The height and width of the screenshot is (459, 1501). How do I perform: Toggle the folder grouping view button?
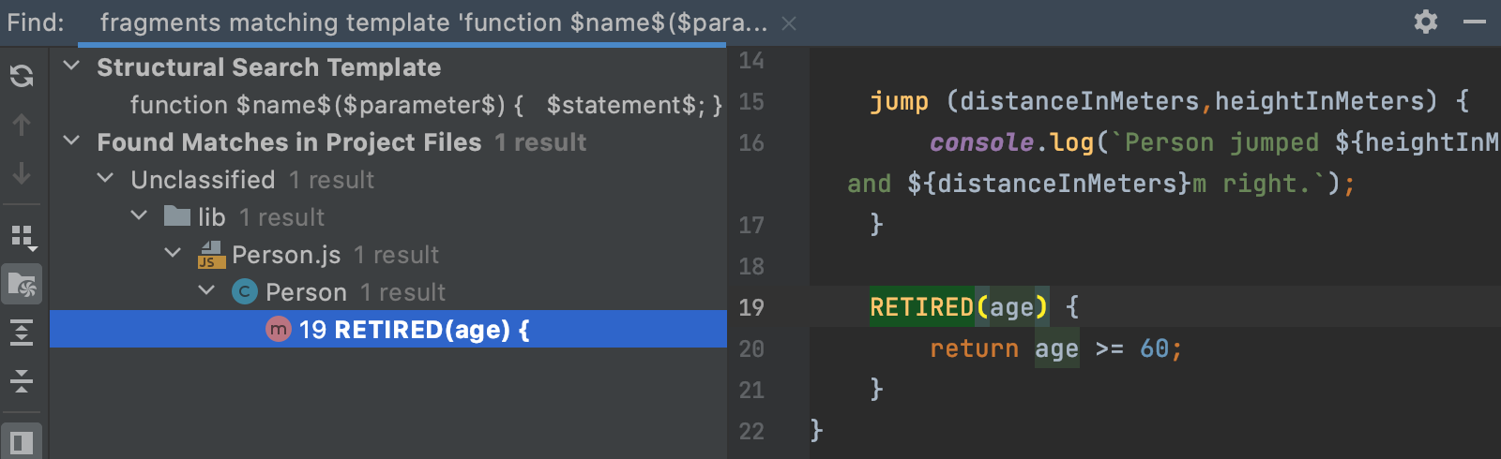click(22, 284)
